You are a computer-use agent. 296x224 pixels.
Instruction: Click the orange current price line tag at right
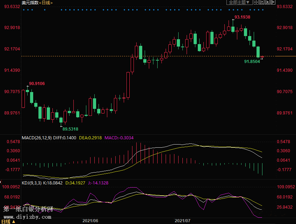point(285,56)
